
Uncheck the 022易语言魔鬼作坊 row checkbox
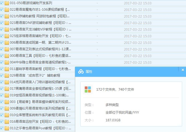click(x=2, y=10)
